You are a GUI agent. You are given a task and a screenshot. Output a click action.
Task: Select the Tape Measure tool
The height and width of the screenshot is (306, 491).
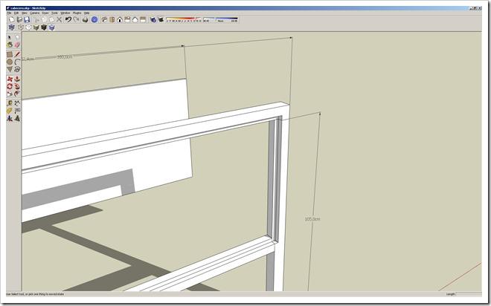click(10, 103)
